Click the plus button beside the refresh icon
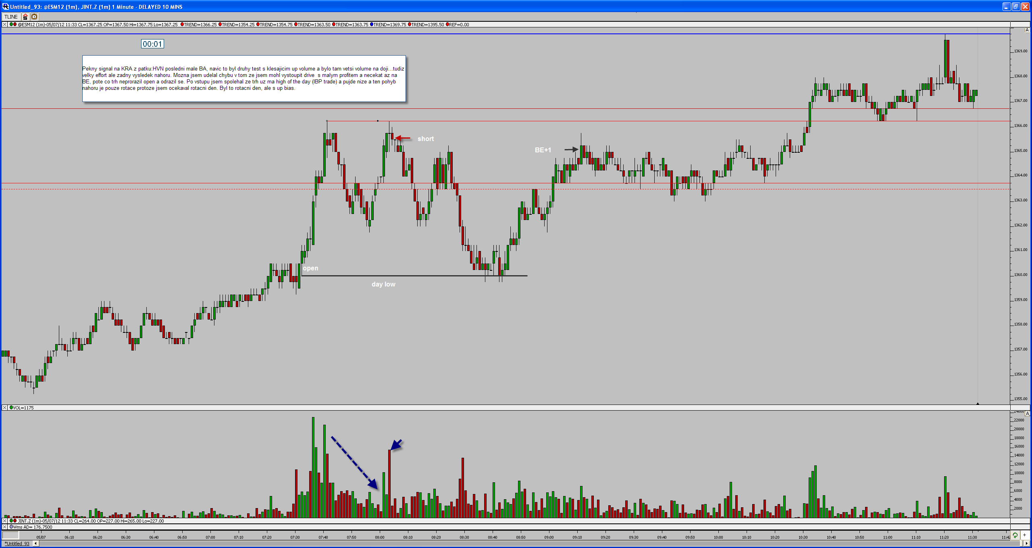 pos(1024,535)
